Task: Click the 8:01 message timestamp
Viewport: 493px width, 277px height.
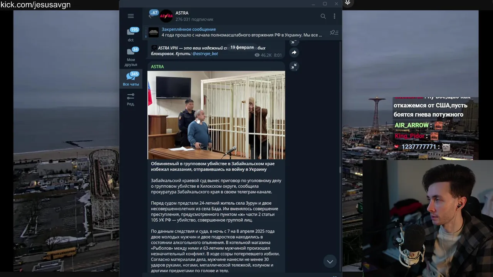Action: (x=278, y=55)
